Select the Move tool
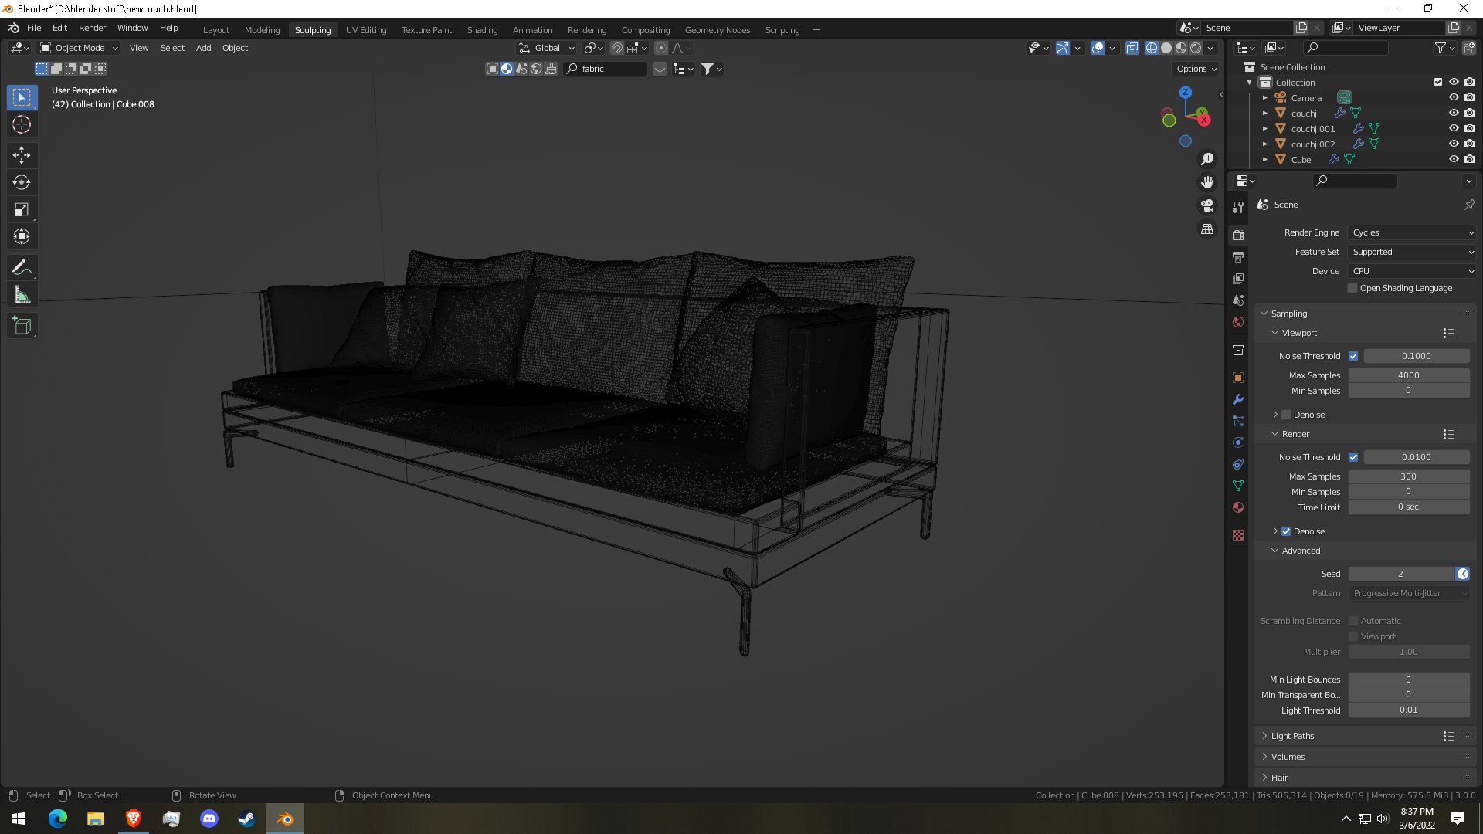This screenshot has width=1483, height=834. [x=22, y=155]
